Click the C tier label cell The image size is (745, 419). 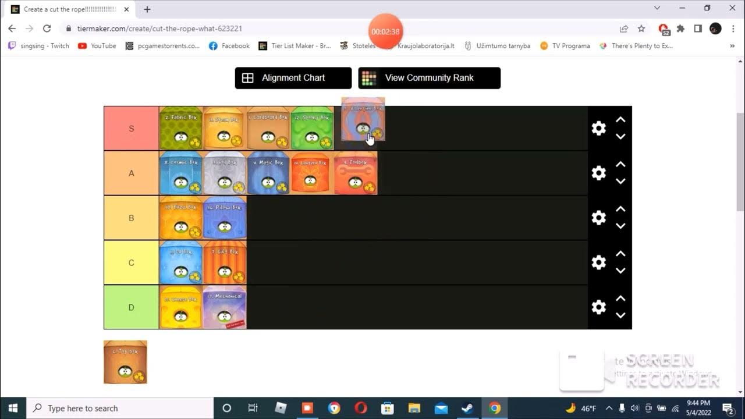click(x=132, y=262)
